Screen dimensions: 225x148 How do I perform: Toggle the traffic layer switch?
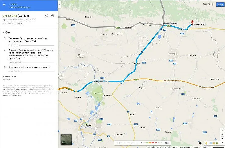pos(167,143)
